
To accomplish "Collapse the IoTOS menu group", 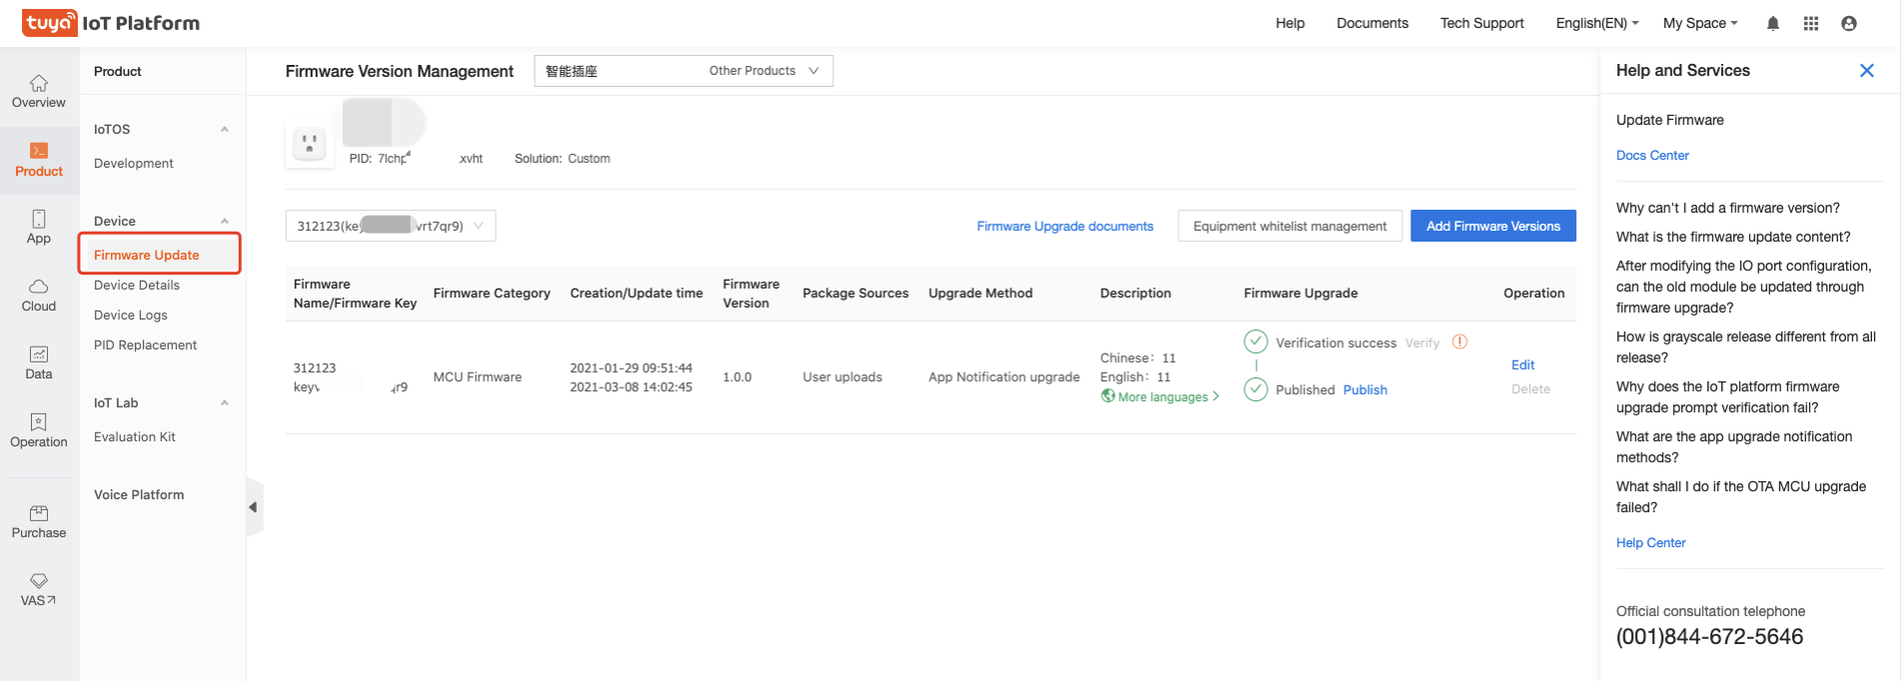I will tap(225, 129).
